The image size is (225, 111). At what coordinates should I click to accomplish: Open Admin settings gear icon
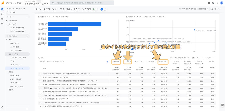tap(2, 107)
